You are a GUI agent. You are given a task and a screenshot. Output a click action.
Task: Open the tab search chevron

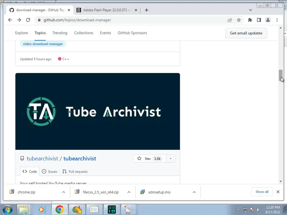point(251,10)
